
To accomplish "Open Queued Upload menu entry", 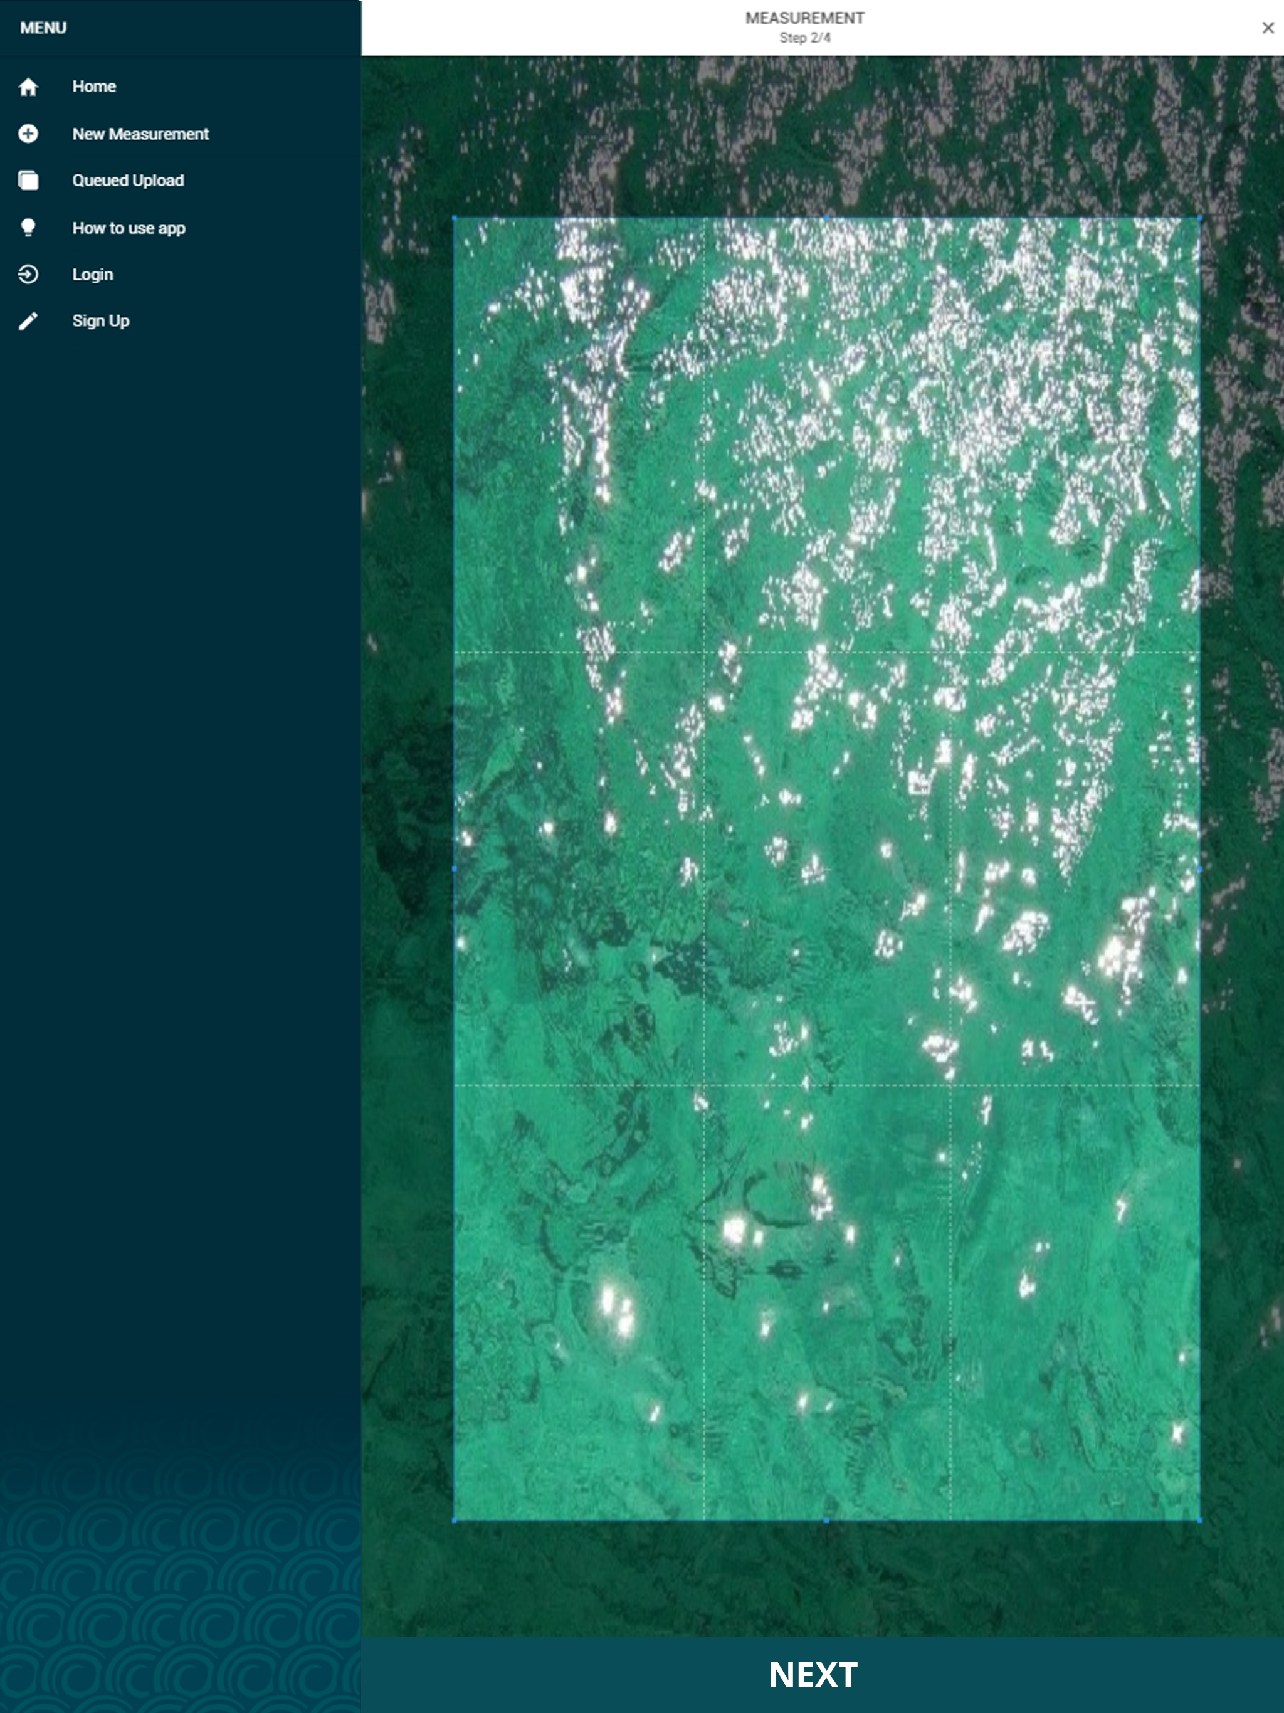I will (x=181, y=181).
